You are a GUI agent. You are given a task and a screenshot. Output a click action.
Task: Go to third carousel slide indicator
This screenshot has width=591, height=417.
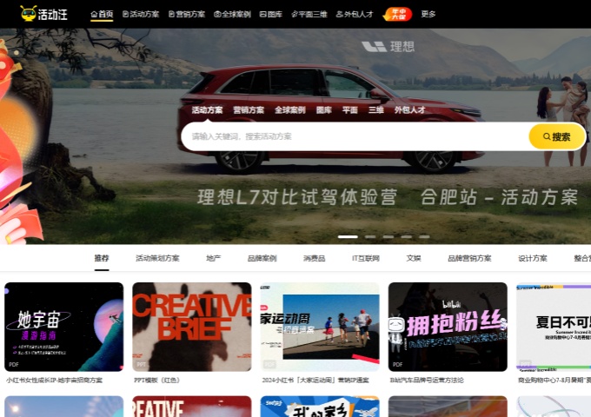point(388,237)
